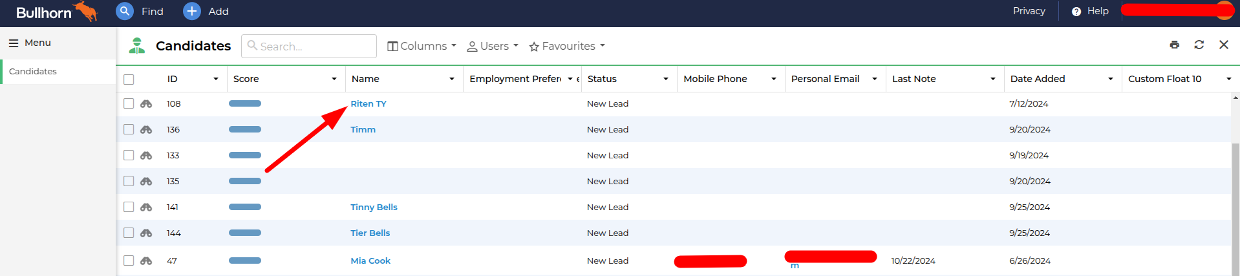Click the binoculars preview icon for ID 108
1240x276 pixels.
coord(146,103)
